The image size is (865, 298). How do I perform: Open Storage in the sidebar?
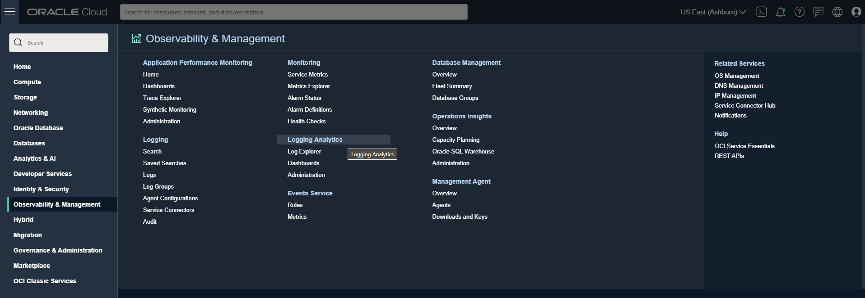point(25,97)
